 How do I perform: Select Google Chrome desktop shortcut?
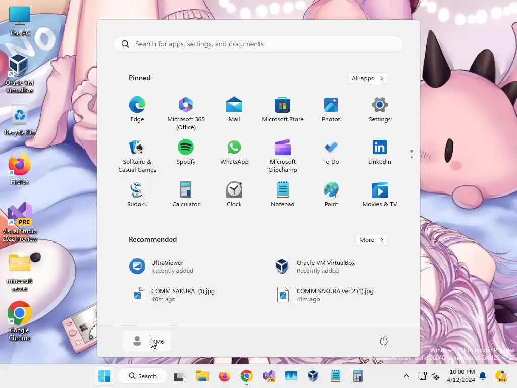(x=20, y=321)
